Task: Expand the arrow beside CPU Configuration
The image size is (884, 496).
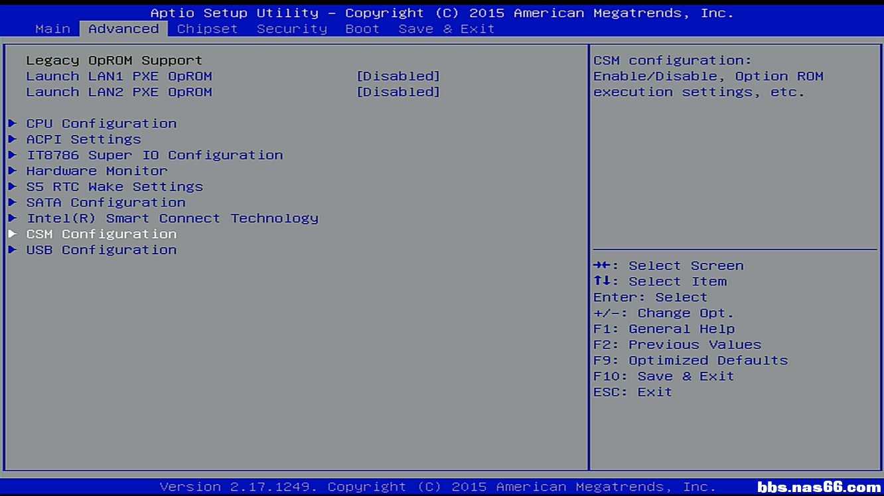Action: point(13,124)
